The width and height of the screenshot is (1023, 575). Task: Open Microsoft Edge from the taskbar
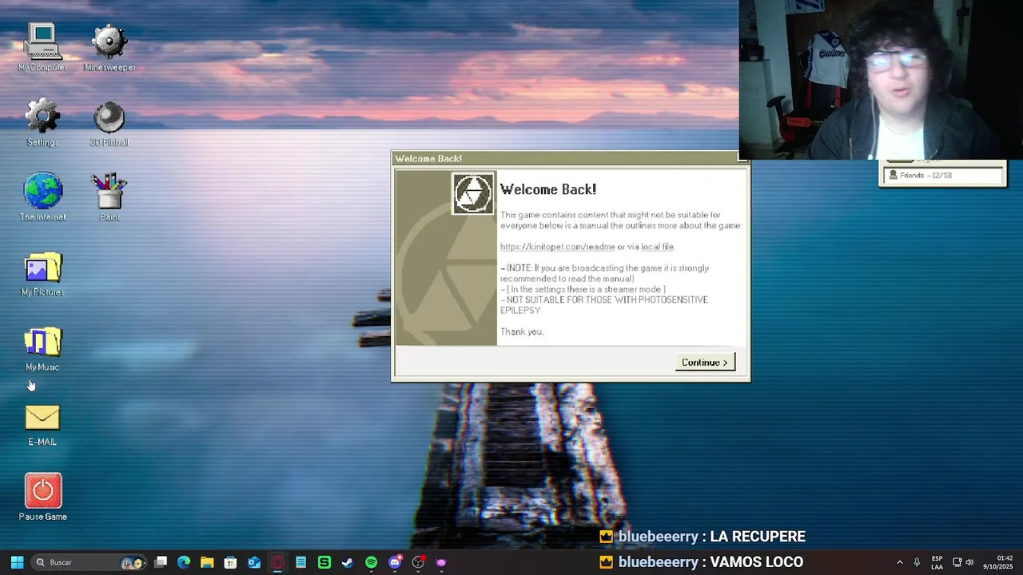coord(184,562)
